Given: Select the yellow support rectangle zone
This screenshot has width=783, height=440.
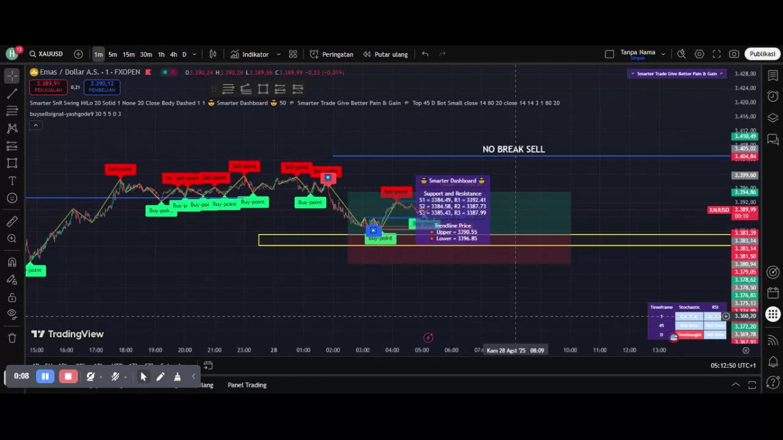Looking at the screenshot, I should [x=495, y=240].
